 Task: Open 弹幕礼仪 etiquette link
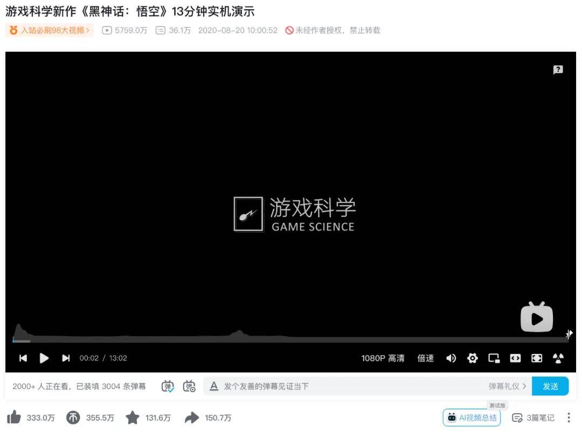click(x=507, y=386)
